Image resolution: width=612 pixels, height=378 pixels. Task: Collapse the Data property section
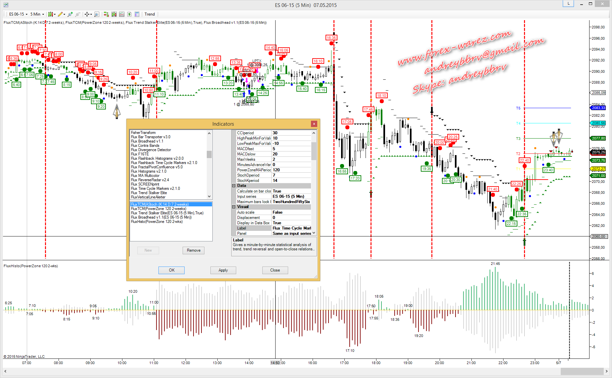click(x=234, y=186)
